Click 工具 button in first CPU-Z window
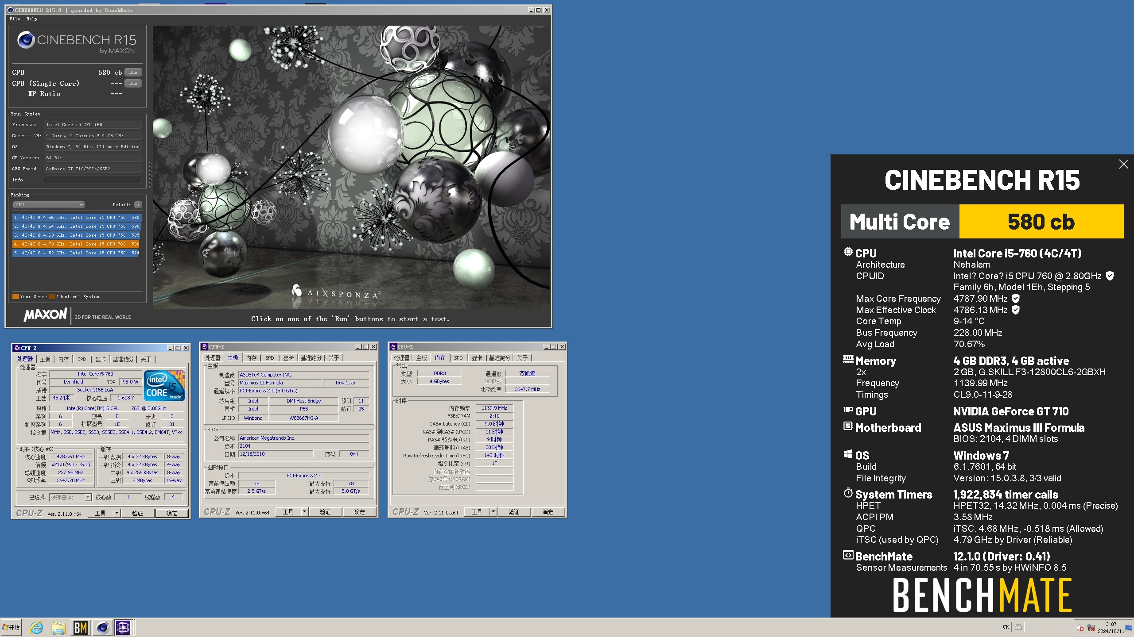 click(101, 513)
